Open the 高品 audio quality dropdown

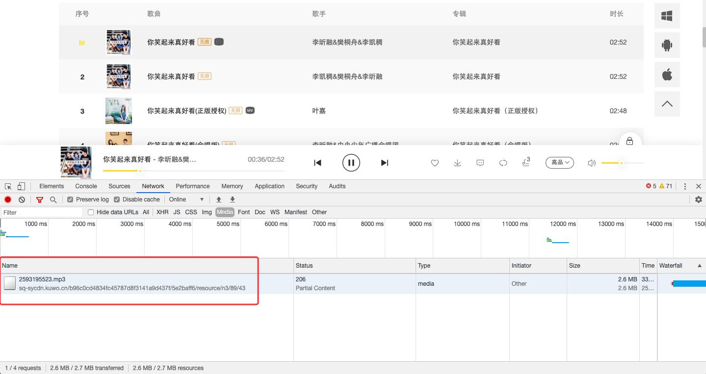click(559, 163)
